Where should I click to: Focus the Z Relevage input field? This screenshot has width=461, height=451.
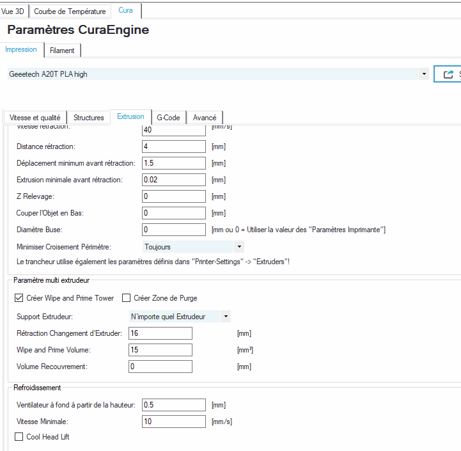tap(173, 196)
